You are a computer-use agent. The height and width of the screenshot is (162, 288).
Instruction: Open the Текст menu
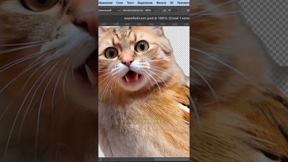[130, 3]
